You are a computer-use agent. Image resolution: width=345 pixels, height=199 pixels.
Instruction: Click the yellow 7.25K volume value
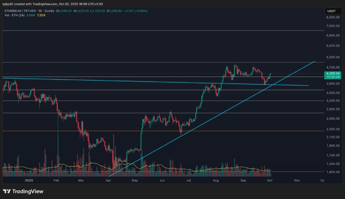[x=41, y=16]
